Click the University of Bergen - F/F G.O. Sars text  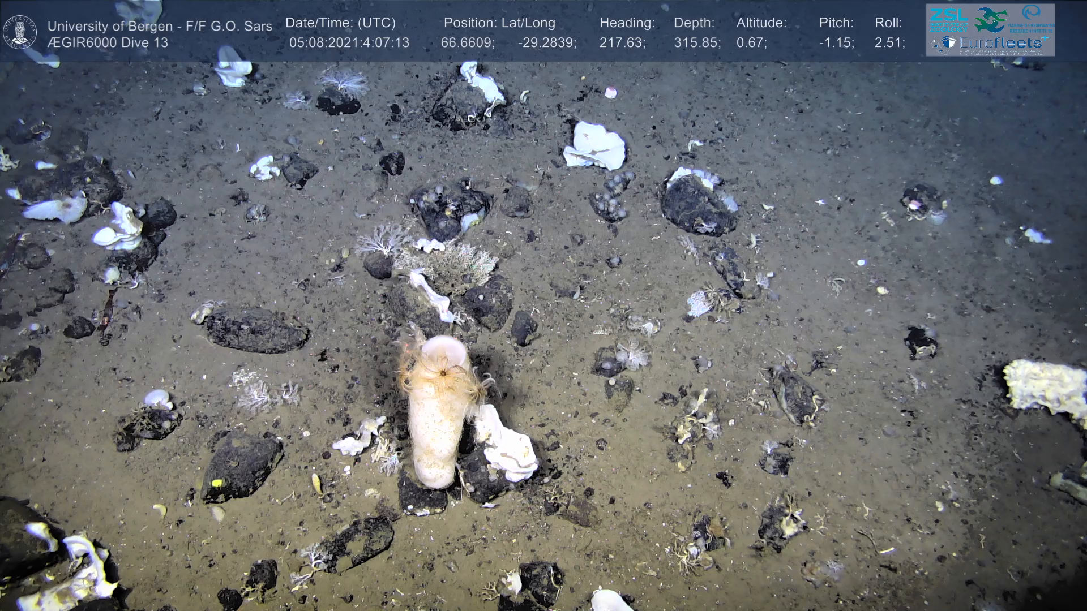[160, 26]
